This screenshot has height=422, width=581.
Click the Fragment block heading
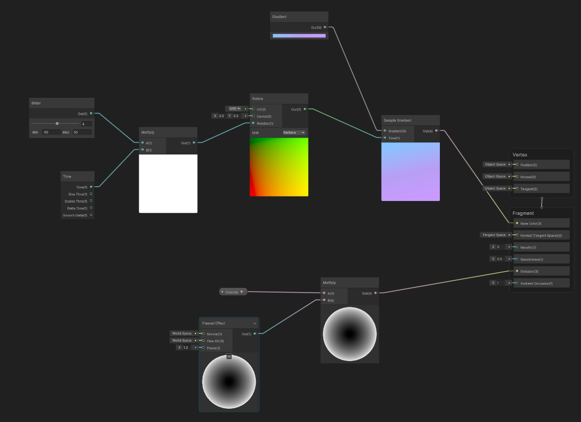[x=523, y=213]
